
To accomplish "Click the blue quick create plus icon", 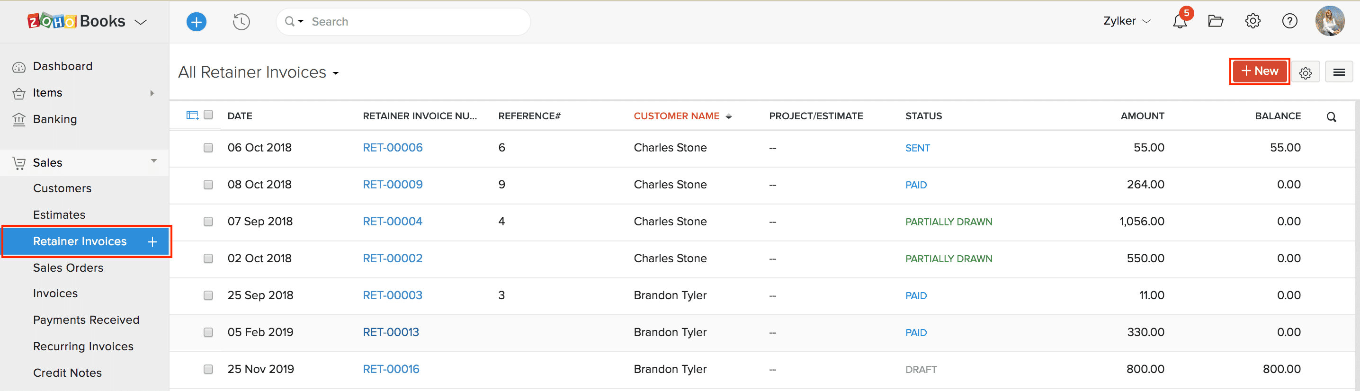I will click(x=197, y=22).
